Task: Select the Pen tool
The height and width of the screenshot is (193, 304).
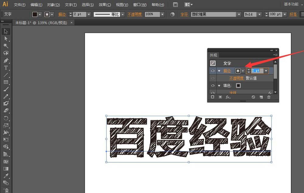Action: tap(6, 60)
